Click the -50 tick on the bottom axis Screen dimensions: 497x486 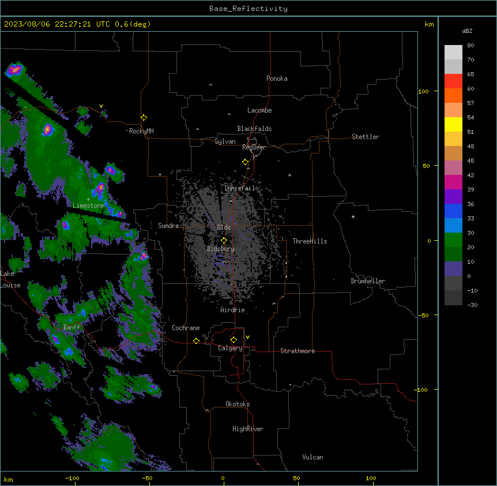pos(147,478)
